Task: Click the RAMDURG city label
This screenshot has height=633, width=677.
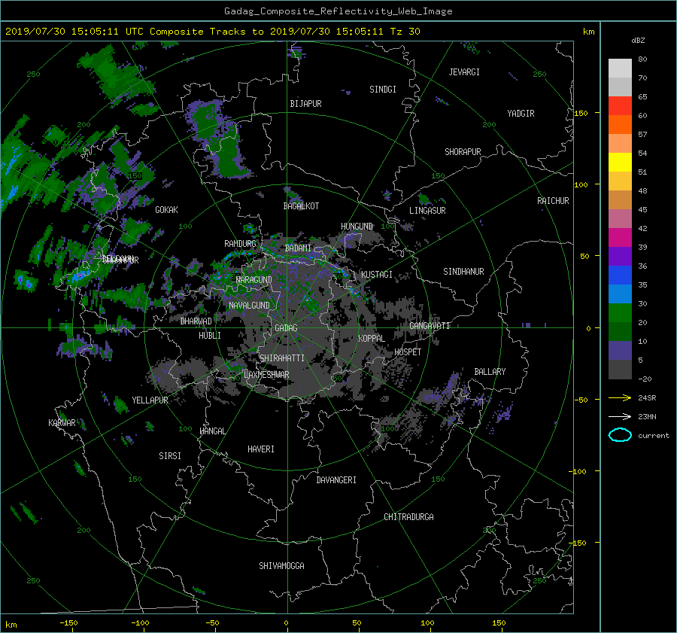Action: pos(240,244)
